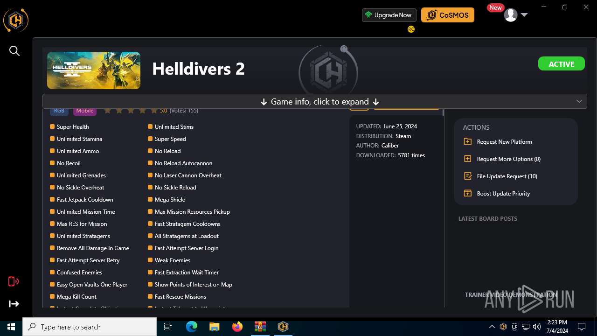Image resolution: width=597 pixels, height=336 pixels.
Task: Click the File Update Request edit icon
Action: (468, 176)
